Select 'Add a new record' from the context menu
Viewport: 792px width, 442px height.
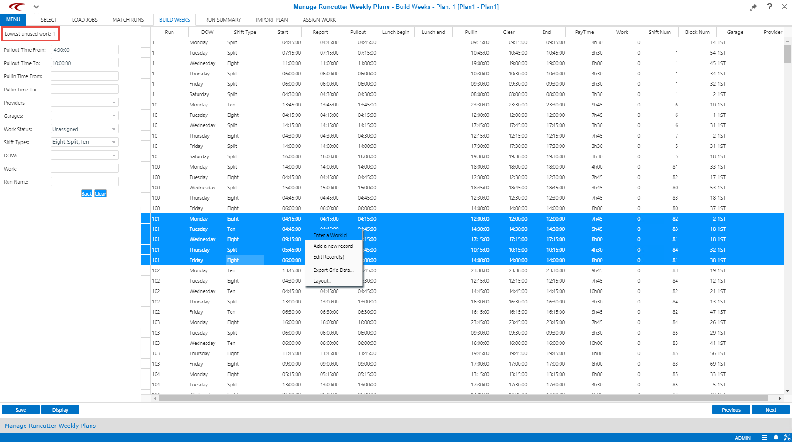[333, 246]
